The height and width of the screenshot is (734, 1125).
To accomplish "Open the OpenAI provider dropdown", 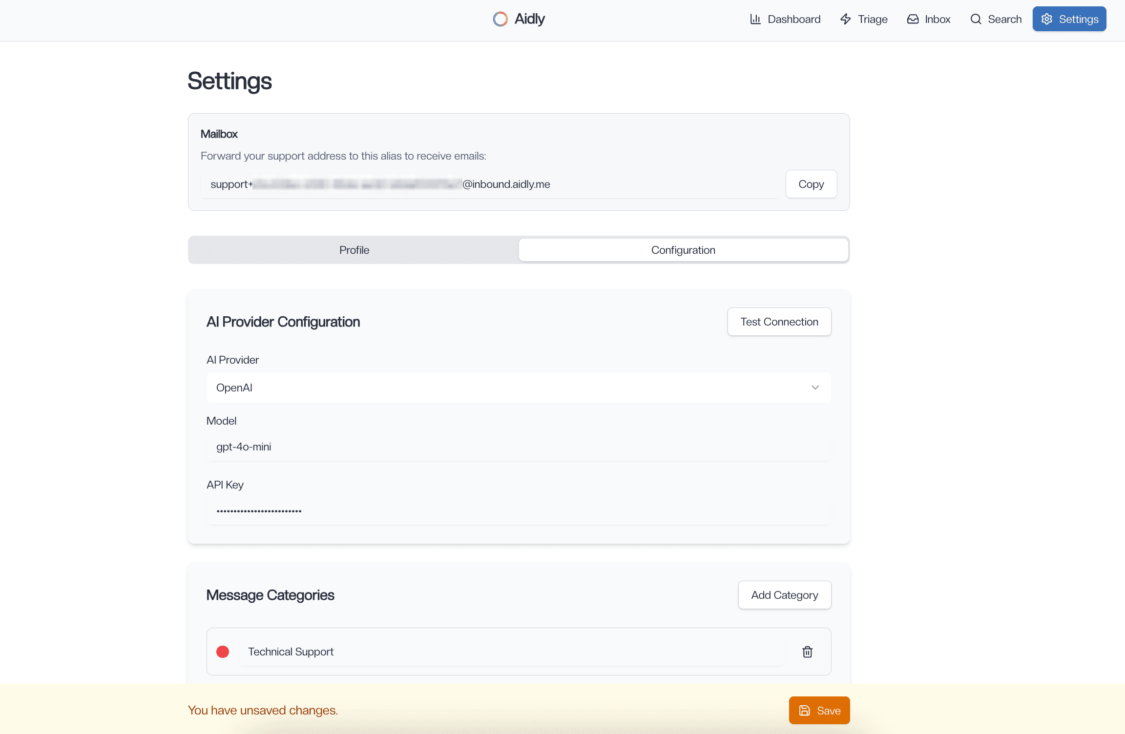I will (518, 387).
